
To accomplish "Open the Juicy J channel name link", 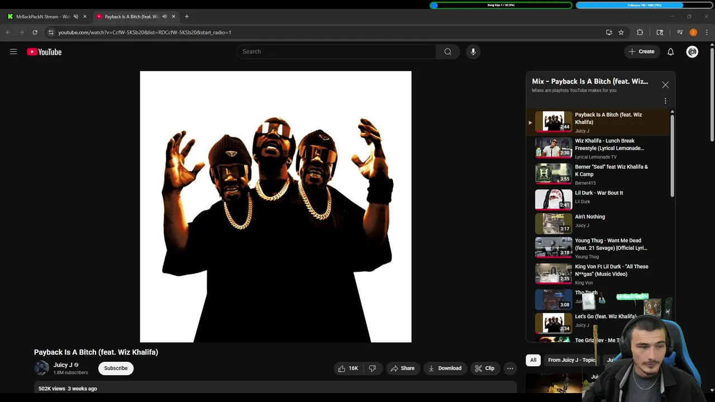I will pyautogui.click(x=63, y=365).
